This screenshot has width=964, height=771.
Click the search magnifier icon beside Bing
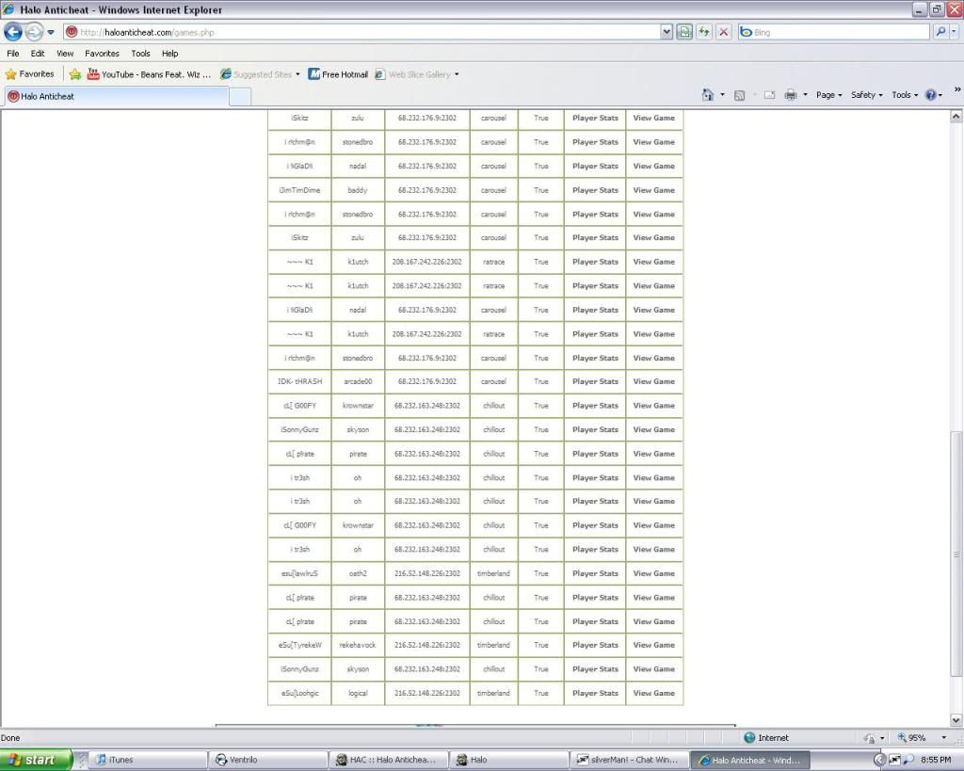tap(940, 32)
